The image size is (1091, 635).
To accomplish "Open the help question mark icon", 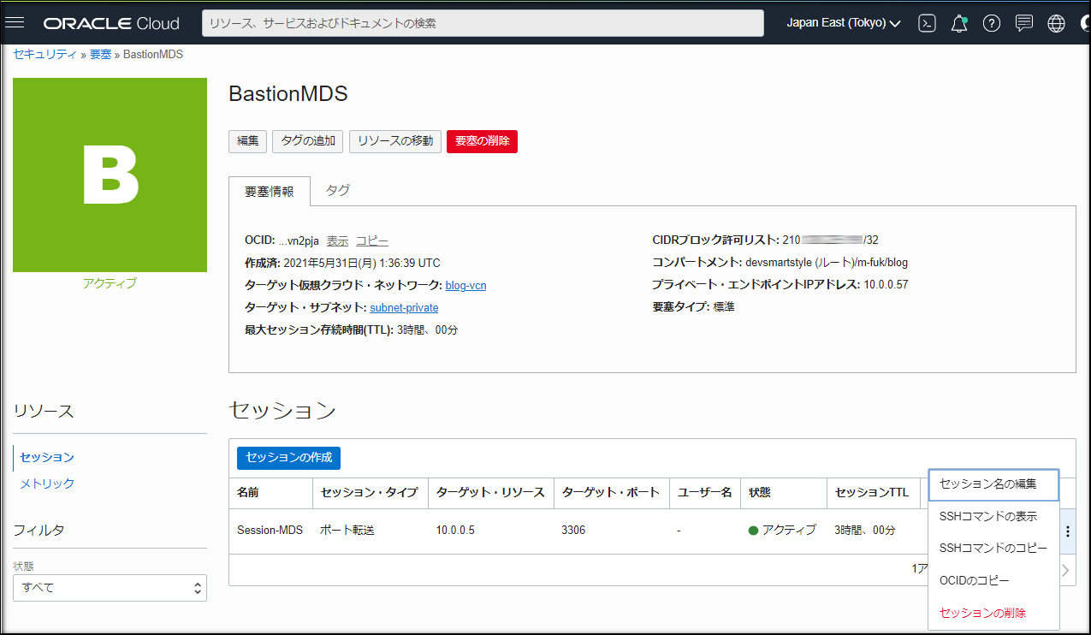I will coord(992,23).
